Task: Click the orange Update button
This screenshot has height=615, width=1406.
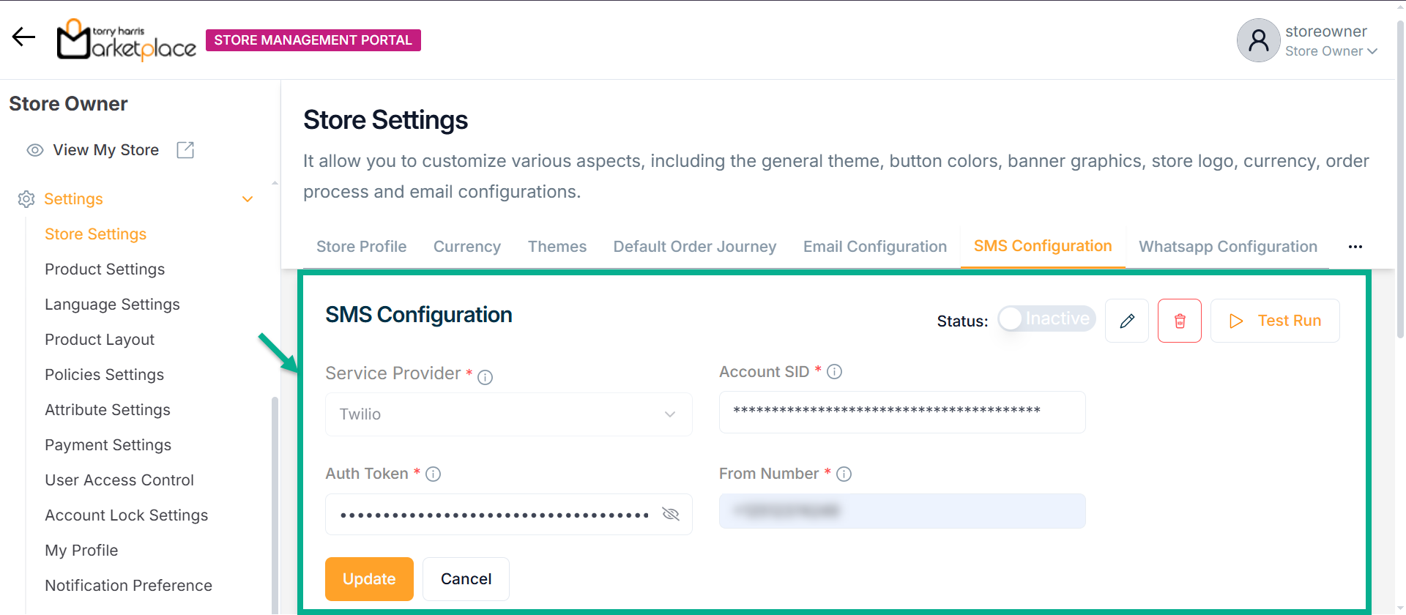Action: click(369, 579)
